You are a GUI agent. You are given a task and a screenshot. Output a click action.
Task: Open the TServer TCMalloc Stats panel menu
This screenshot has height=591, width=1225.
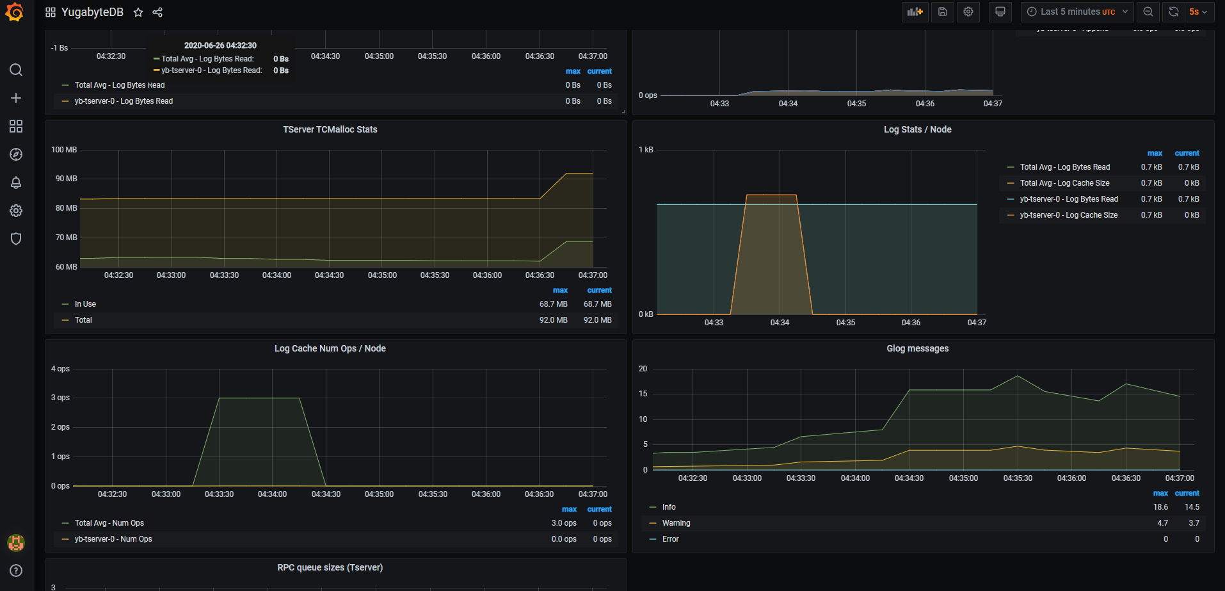click(330, 129)
